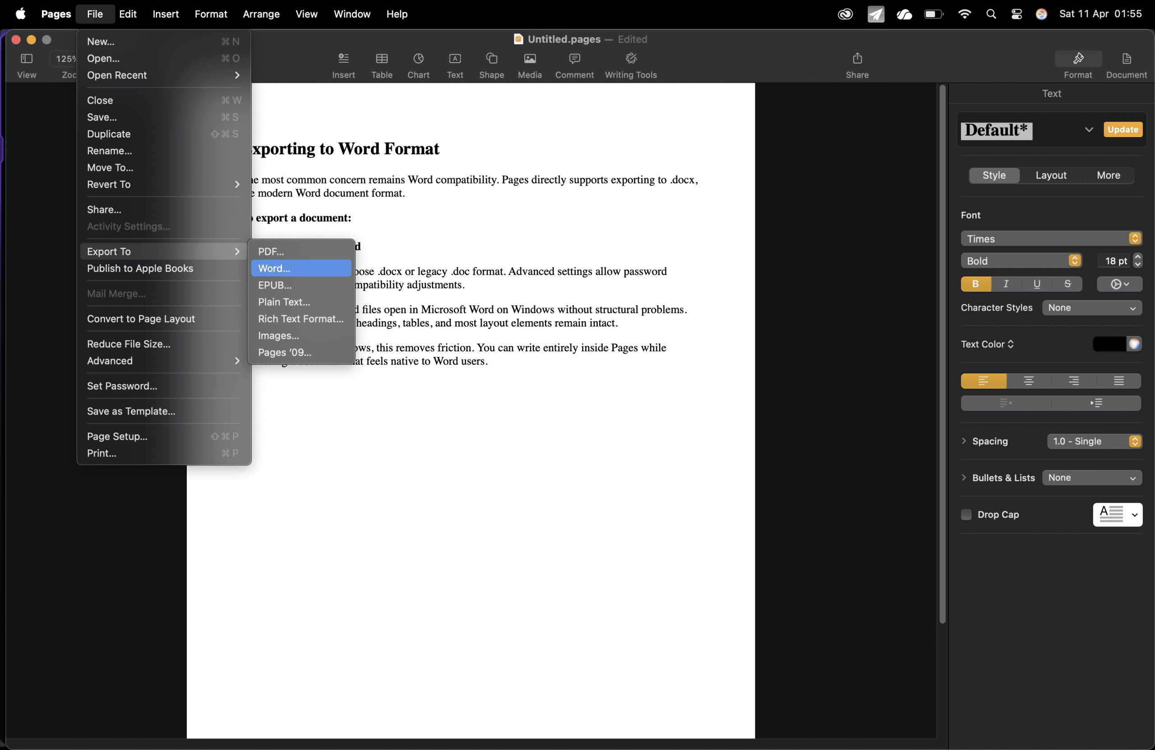1155x750 pixels.
Task: Choose Set Password... from File menu
Action: pos(163,386)
